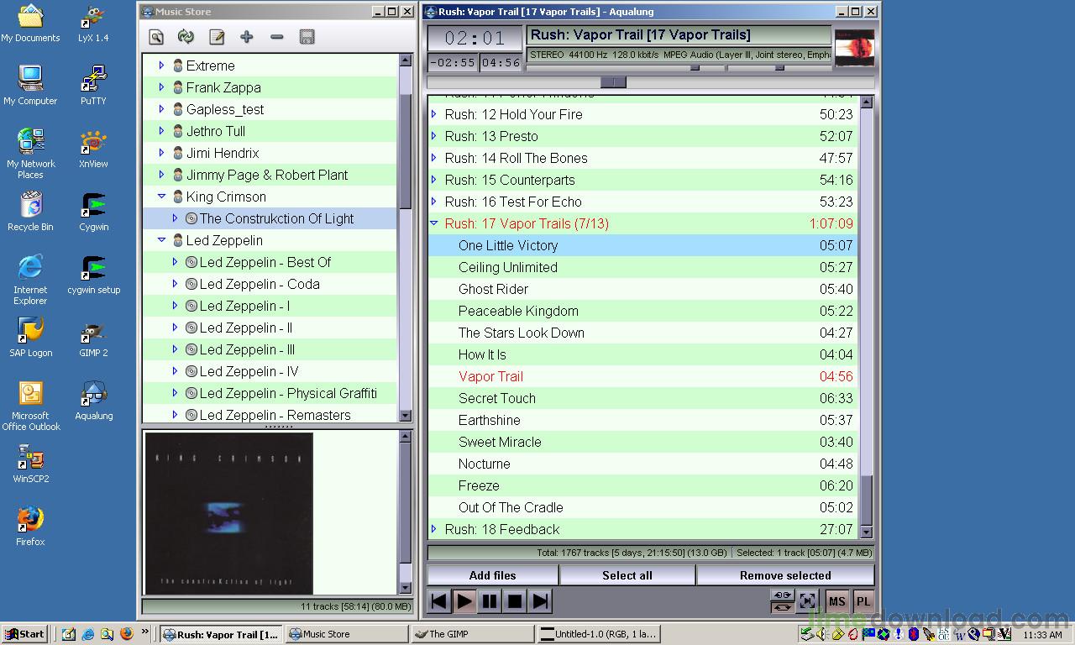This screenshot has width=1075, height=645.
Task: Click the Remove selected button
Action: pos(785,575)
